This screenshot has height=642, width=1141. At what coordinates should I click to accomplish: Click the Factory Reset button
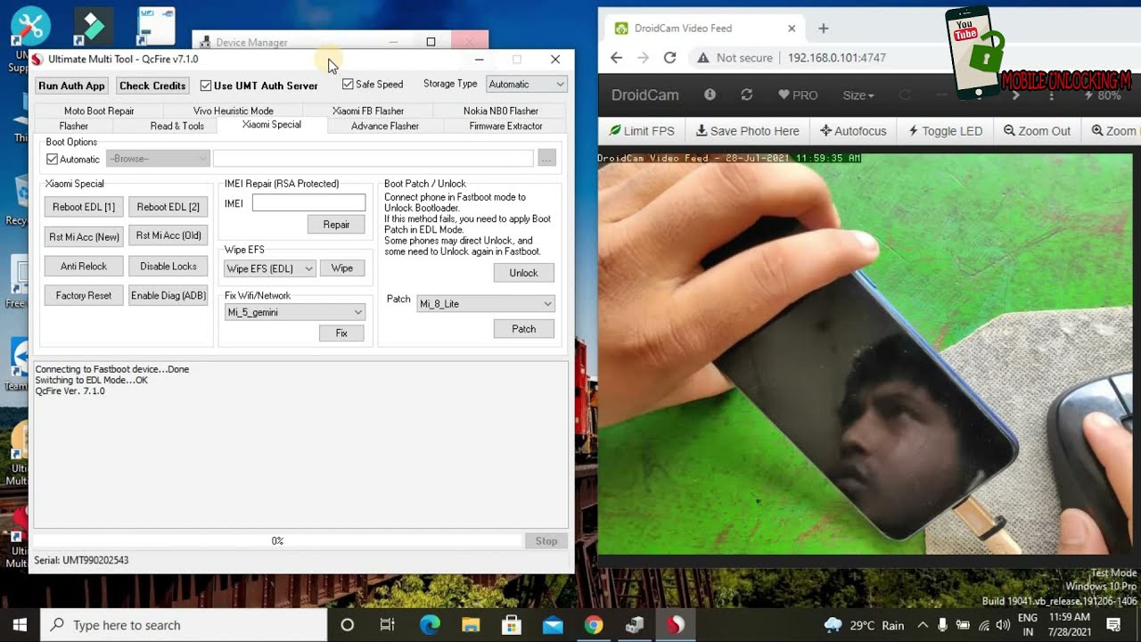(84, 296)
